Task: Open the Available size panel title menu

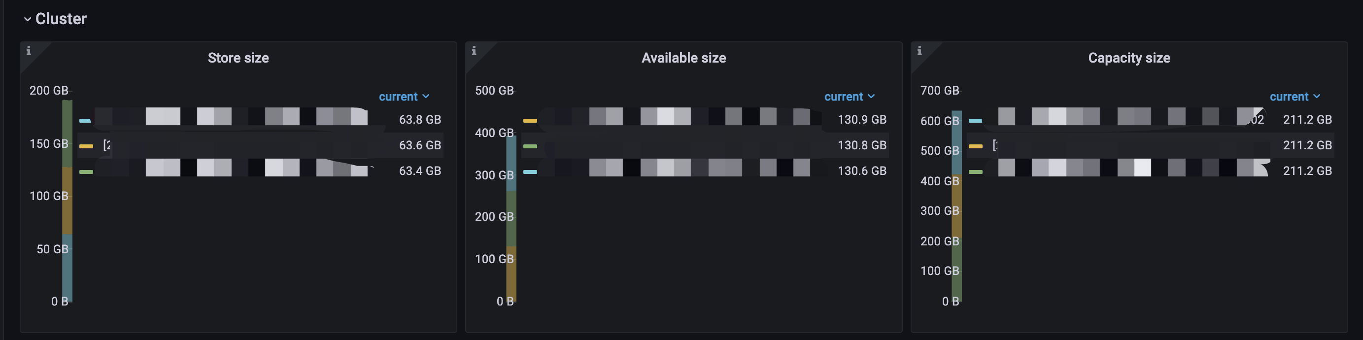Action: (x=683, y=58)
